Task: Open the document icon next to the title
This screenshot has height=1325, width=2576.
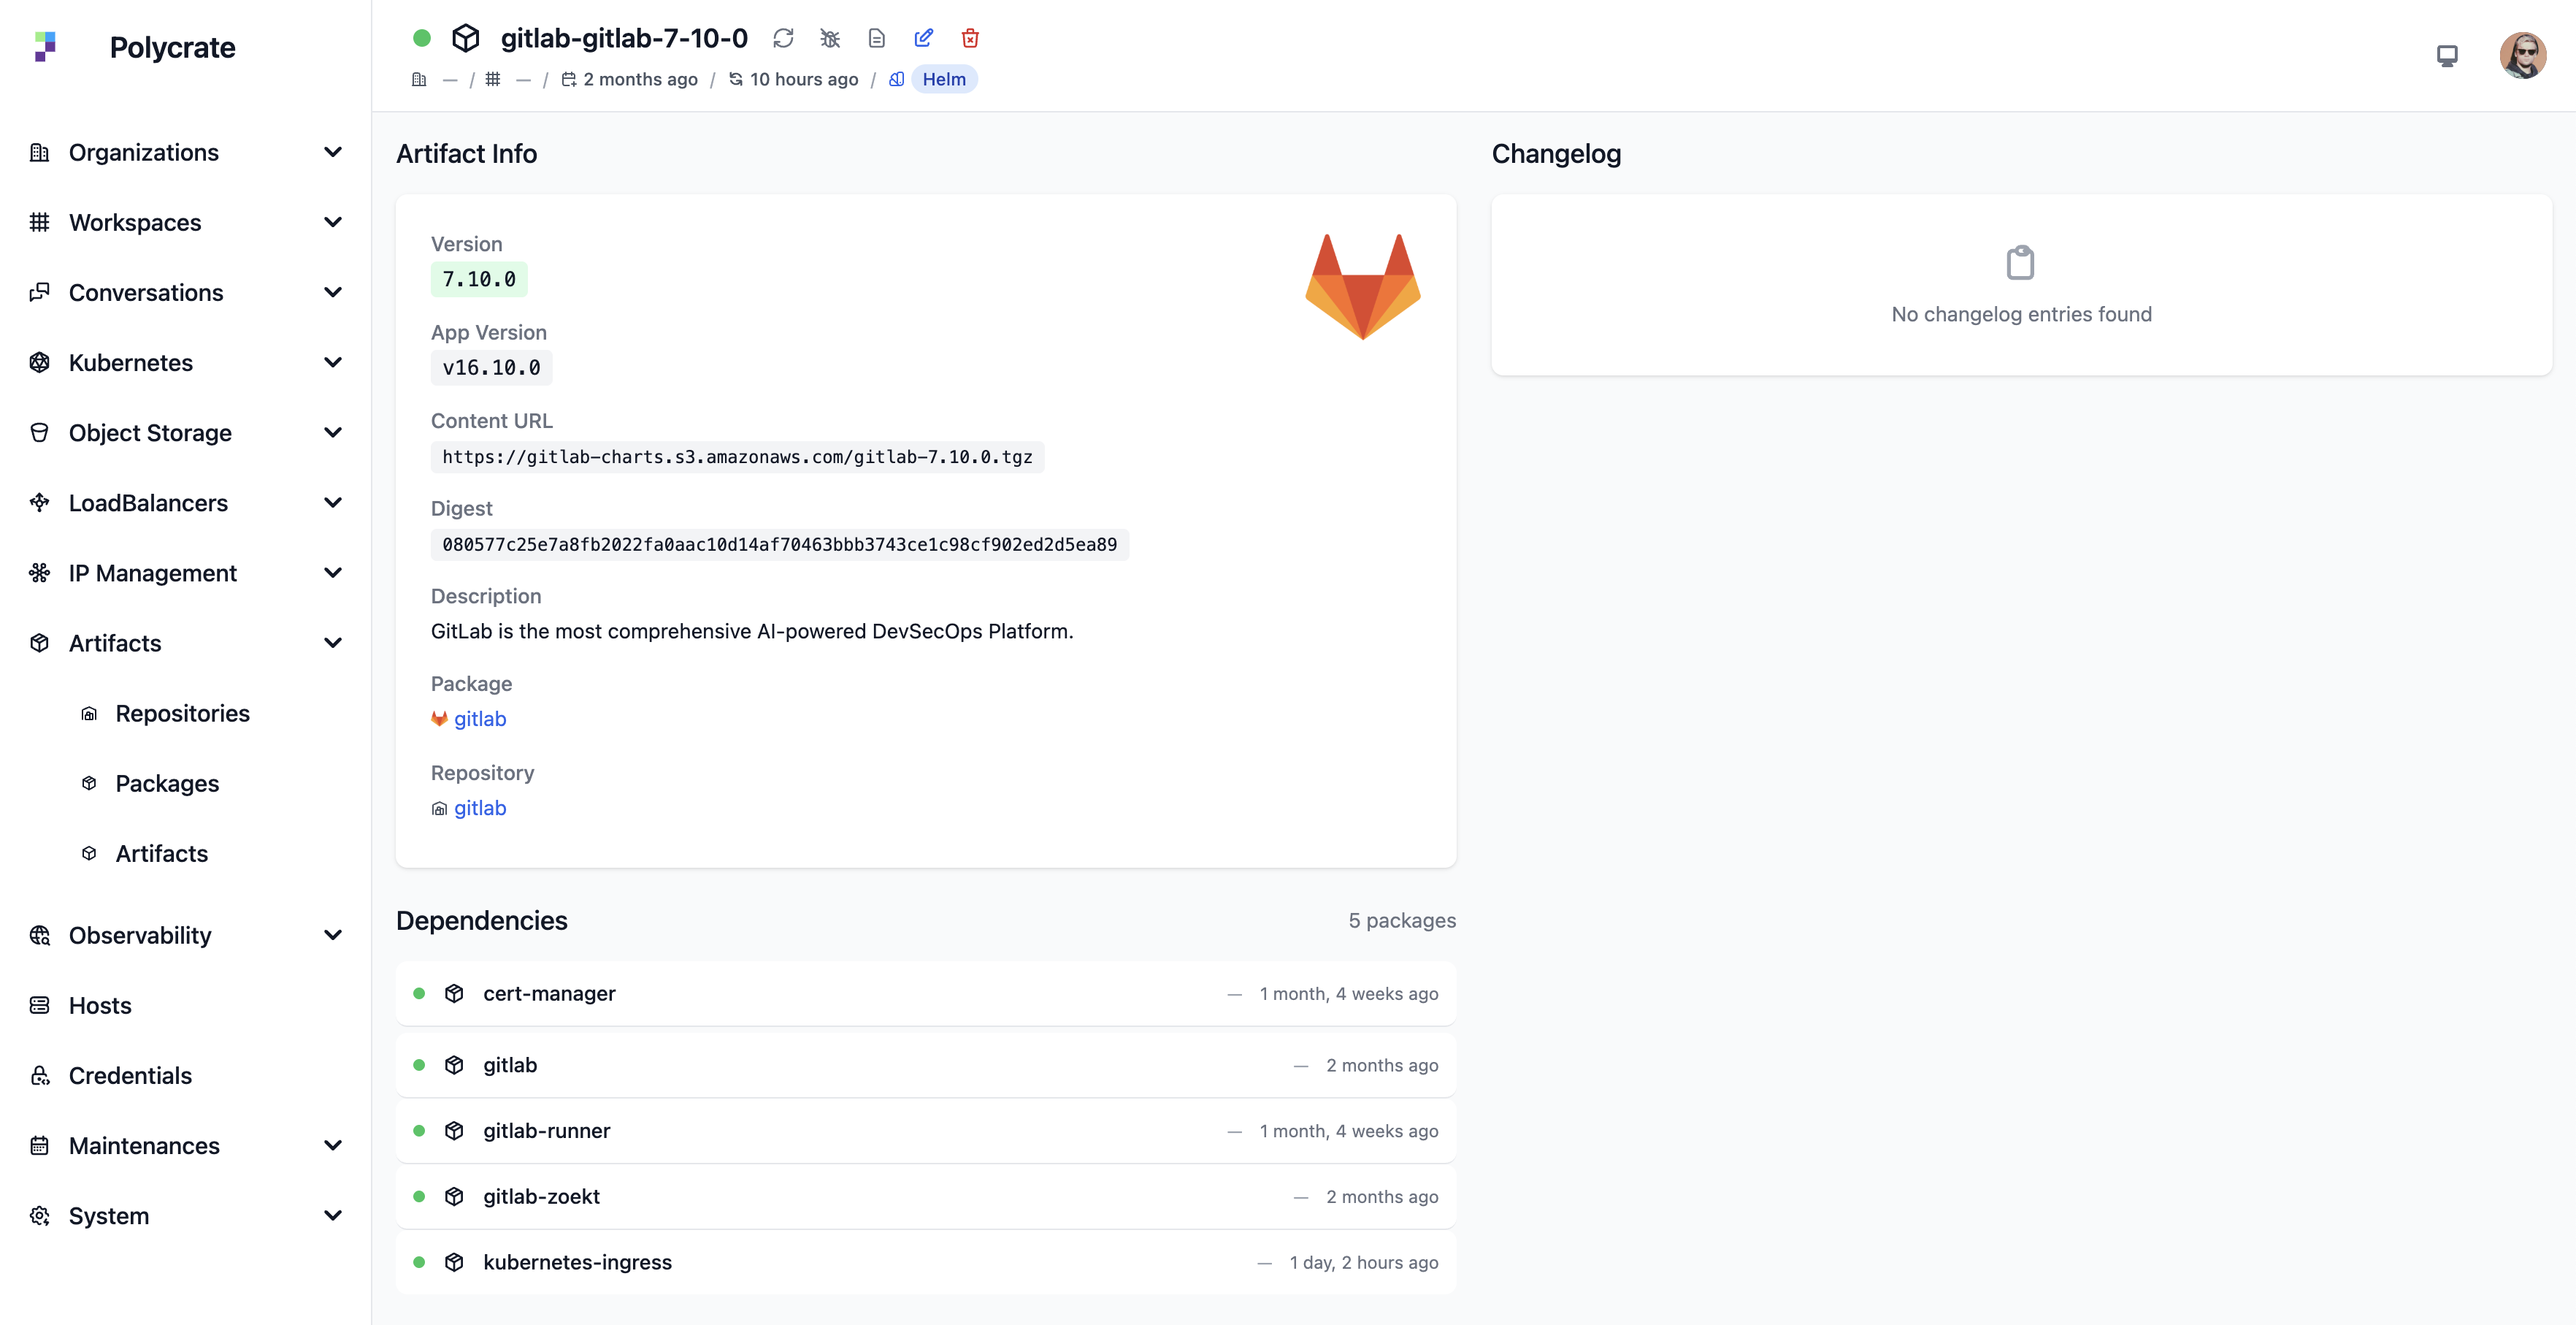Action: 877,38
